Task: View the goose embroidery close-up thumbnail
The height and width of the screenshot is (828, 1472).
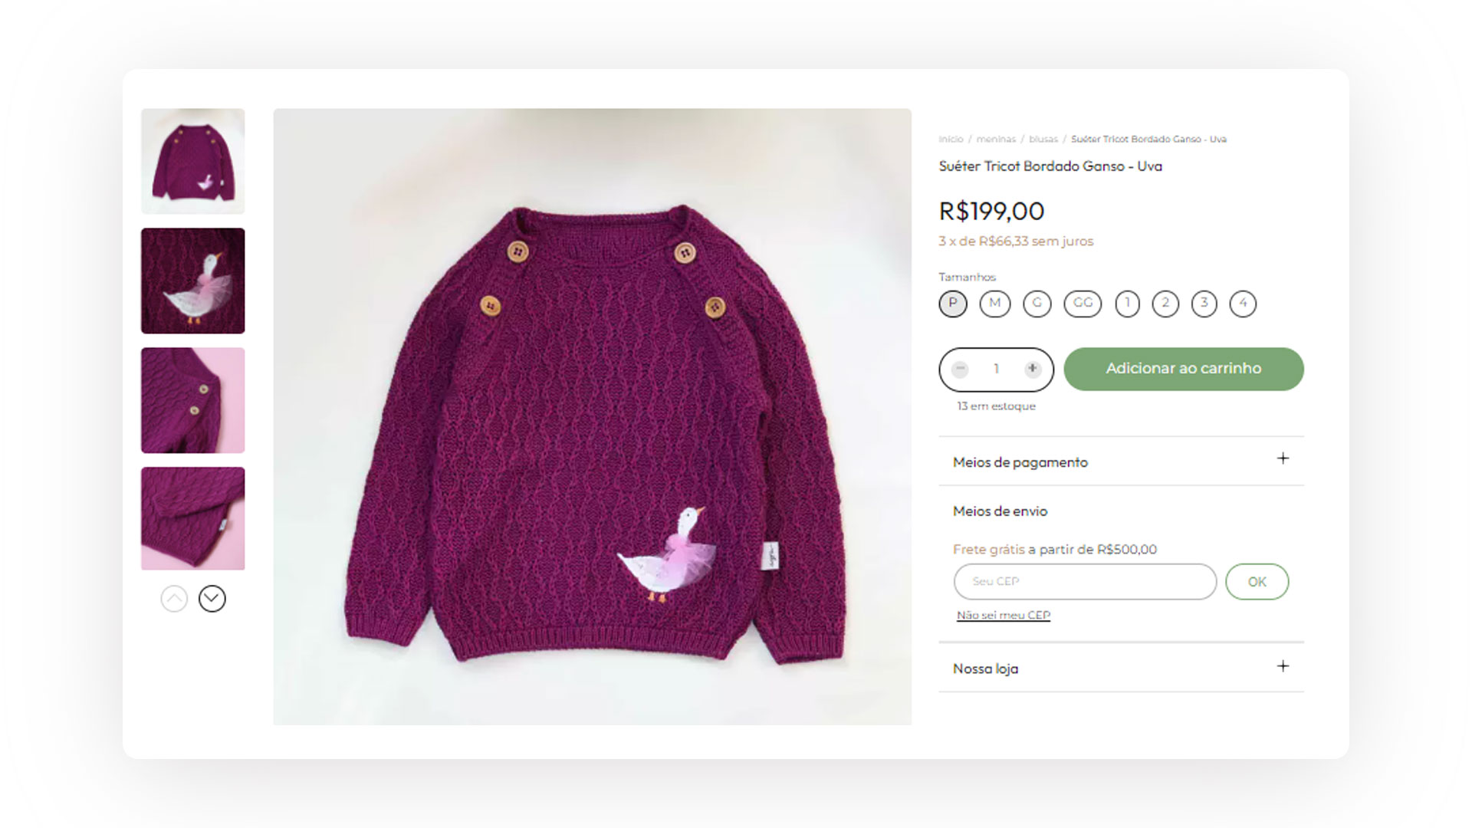Action: pyautogui.click(x=193, y=281)
